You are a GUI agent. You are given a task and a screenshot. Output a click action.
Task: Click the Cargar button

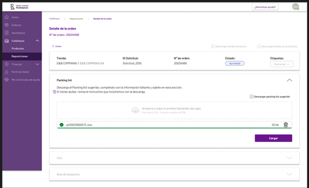(x=273, y=138)
